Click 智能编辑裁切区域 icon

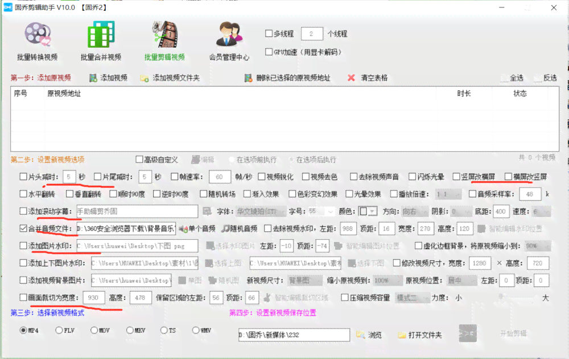click(x=267, y=298)
